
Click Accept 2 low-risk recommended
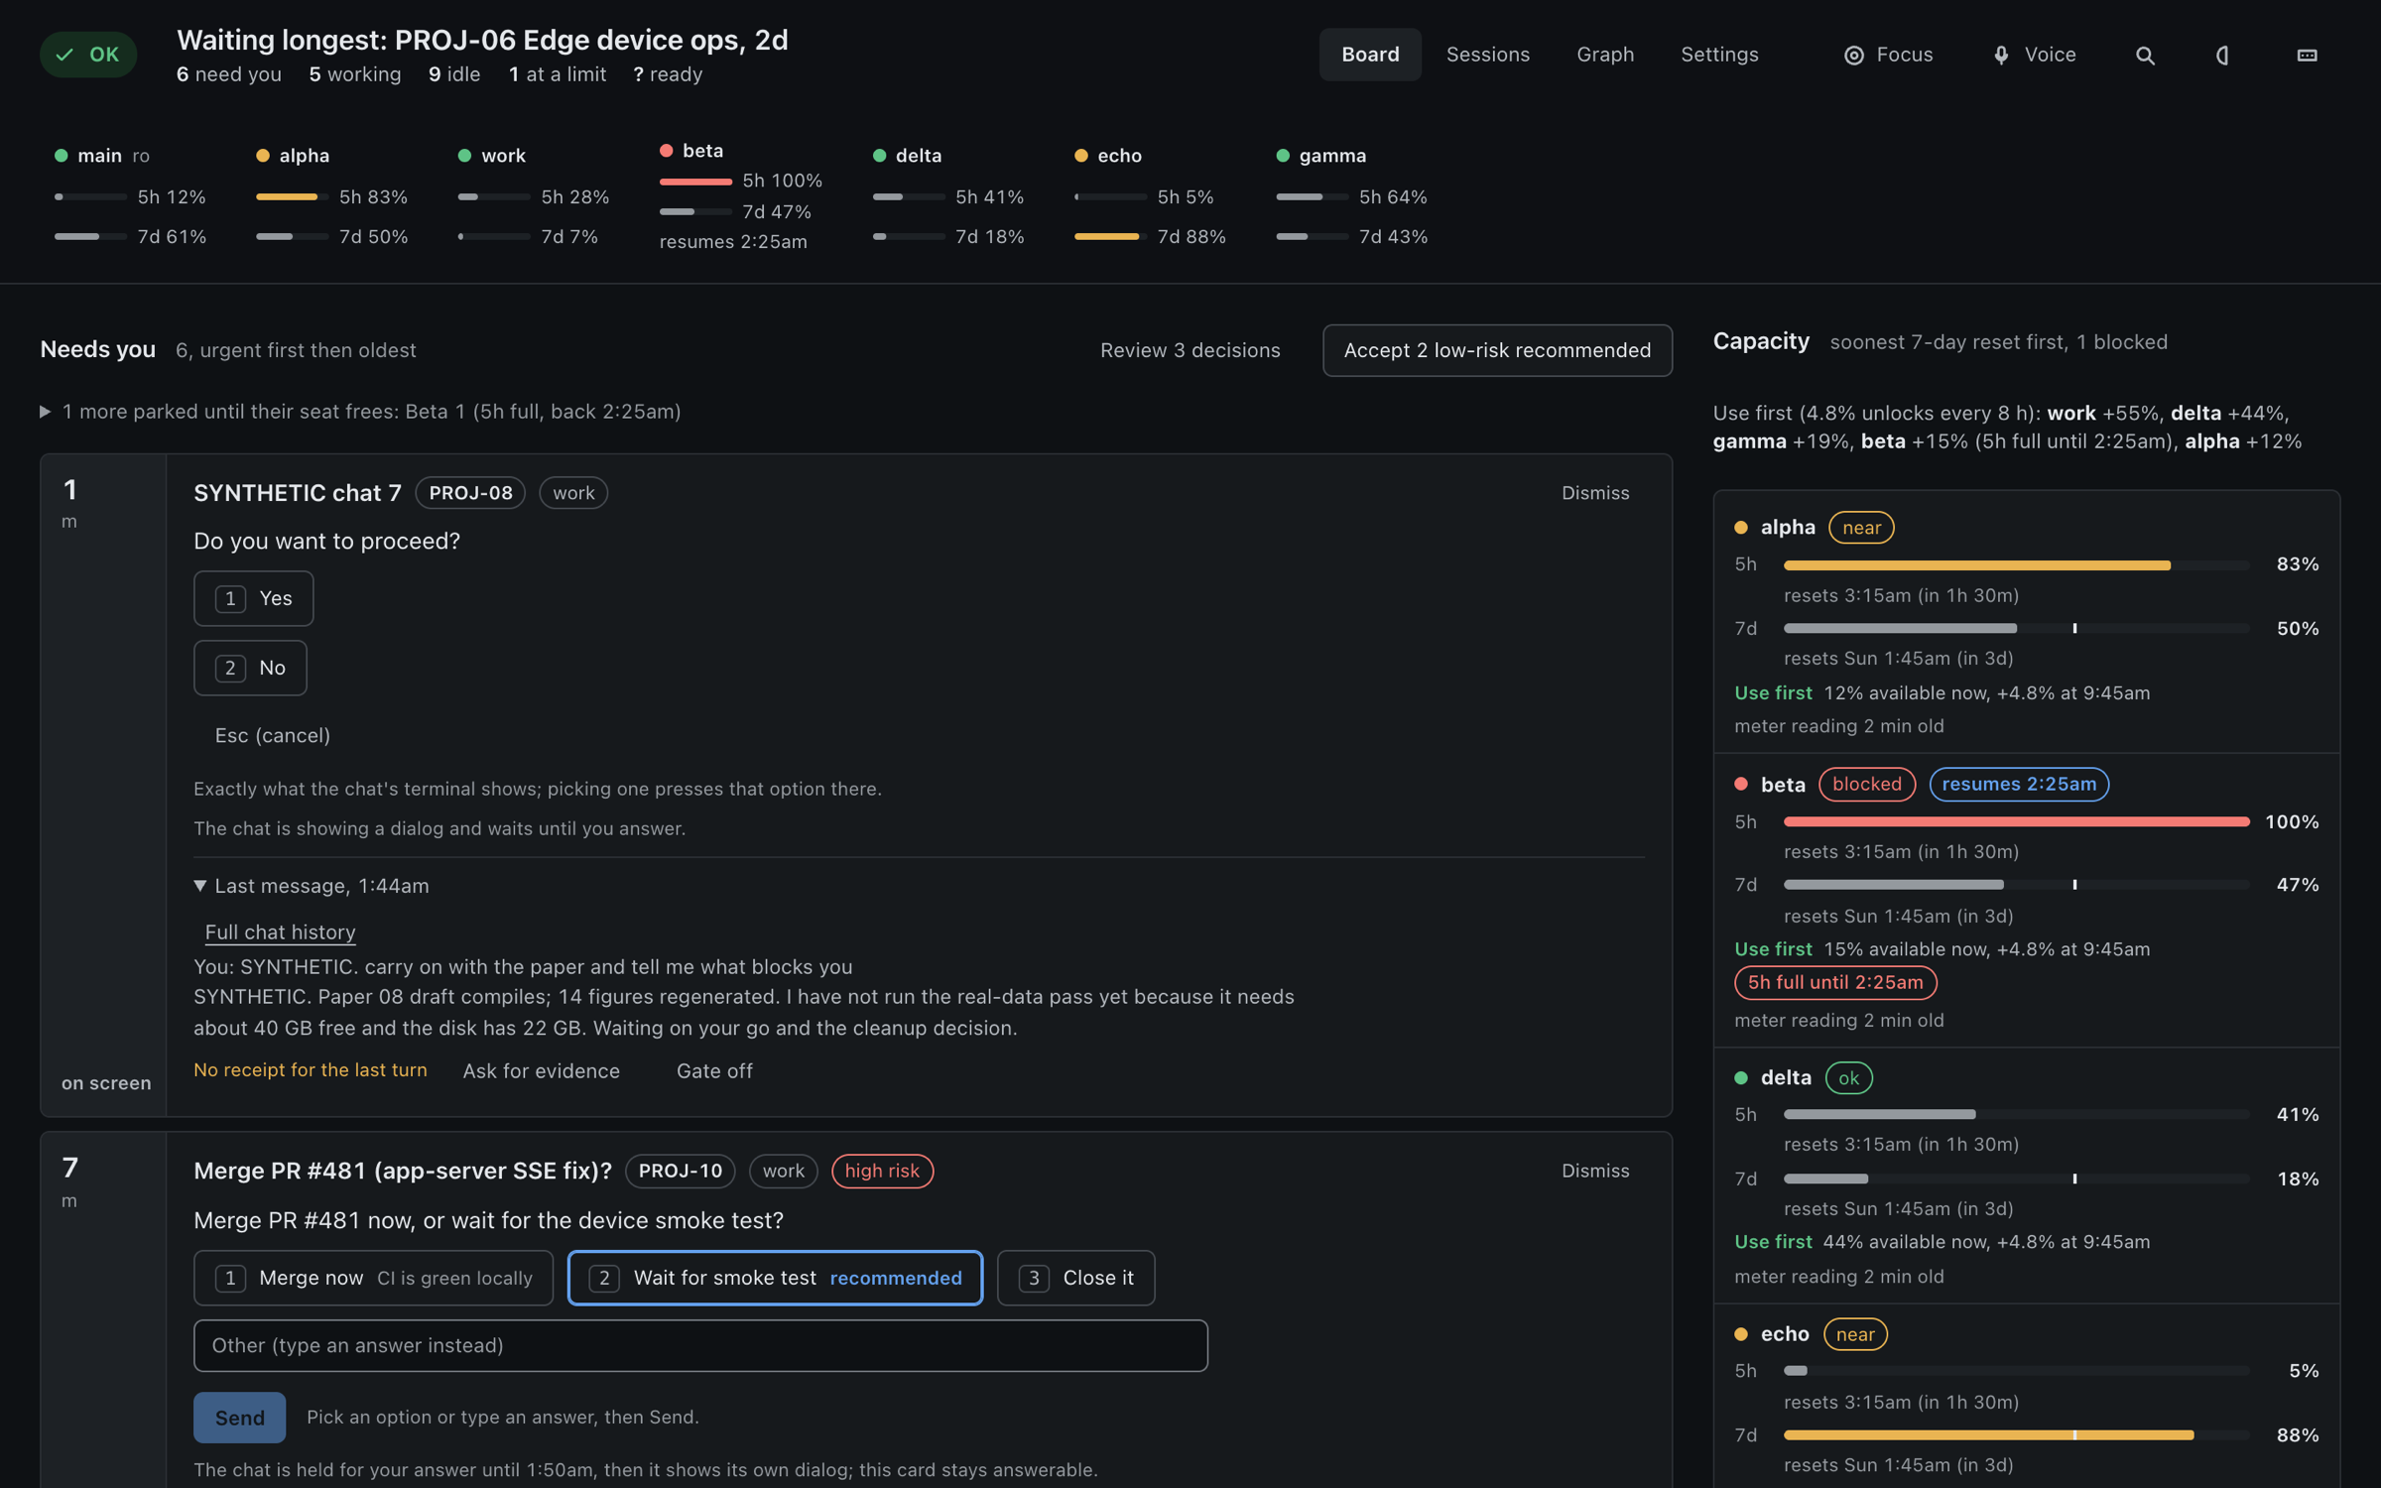[1497, 350]
